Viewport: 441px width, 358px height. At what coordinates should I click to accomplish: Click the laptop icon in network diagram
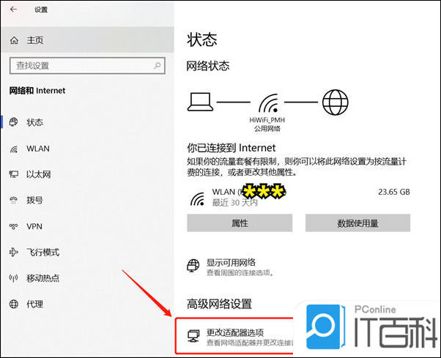click(200, 102)
